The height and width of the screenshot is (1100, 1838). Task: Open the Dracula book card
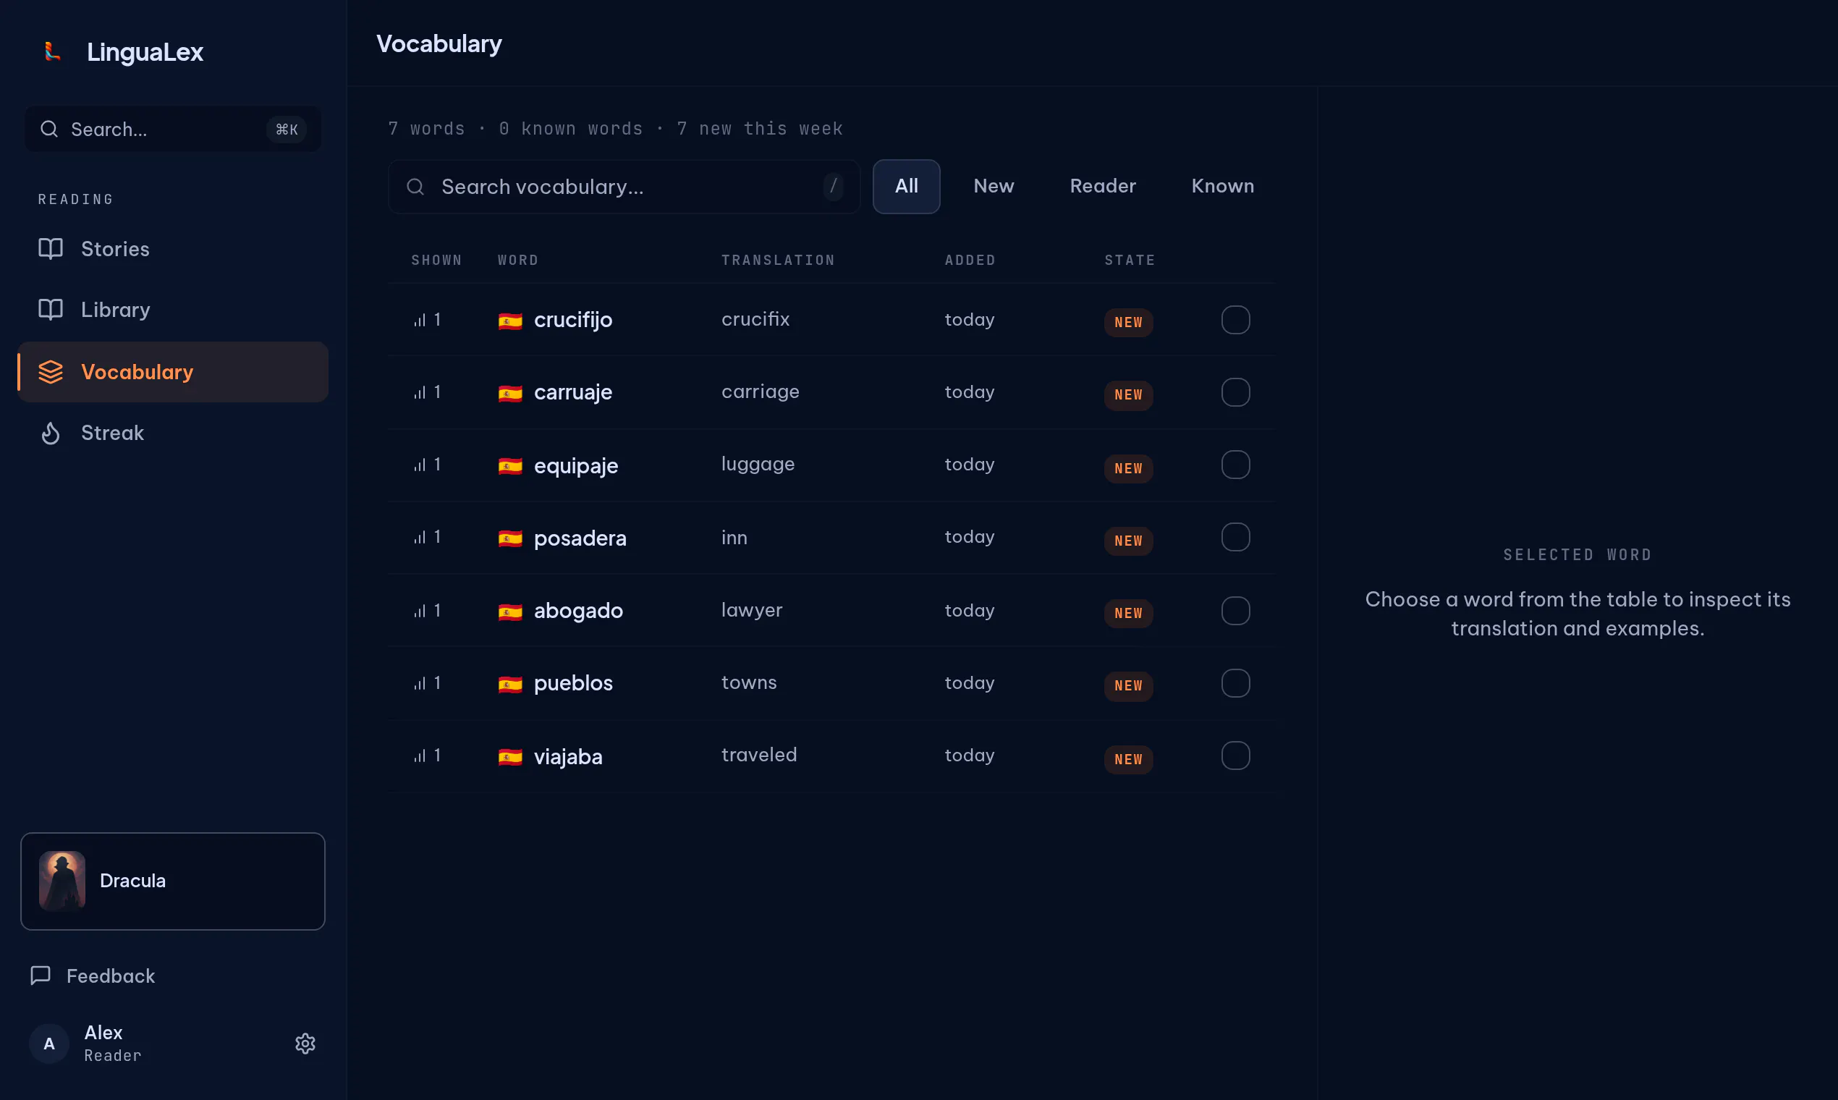click(173, 881)
